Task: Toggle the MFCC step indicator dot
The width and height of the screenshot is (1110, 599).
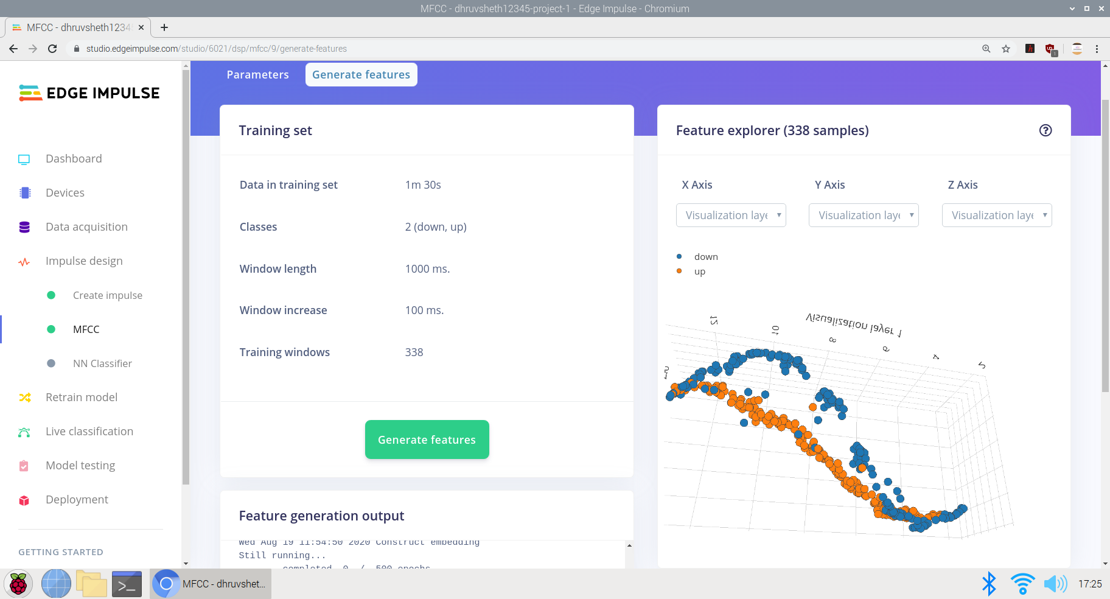Action: (51, 329)
